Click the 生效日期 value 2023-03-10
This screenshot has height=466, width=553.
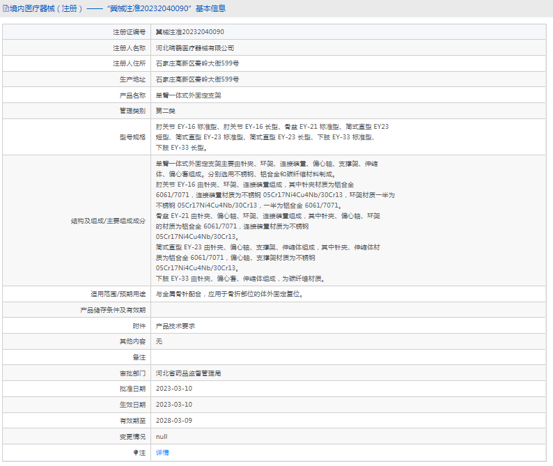174,405
